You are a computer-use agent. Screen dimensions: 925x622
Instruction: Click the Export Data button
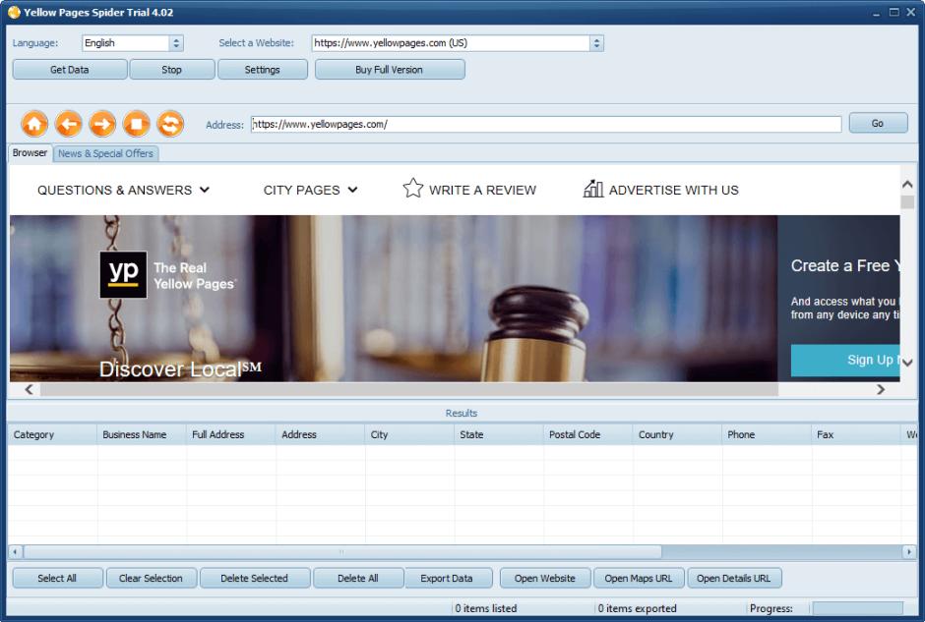pos(447,579)
